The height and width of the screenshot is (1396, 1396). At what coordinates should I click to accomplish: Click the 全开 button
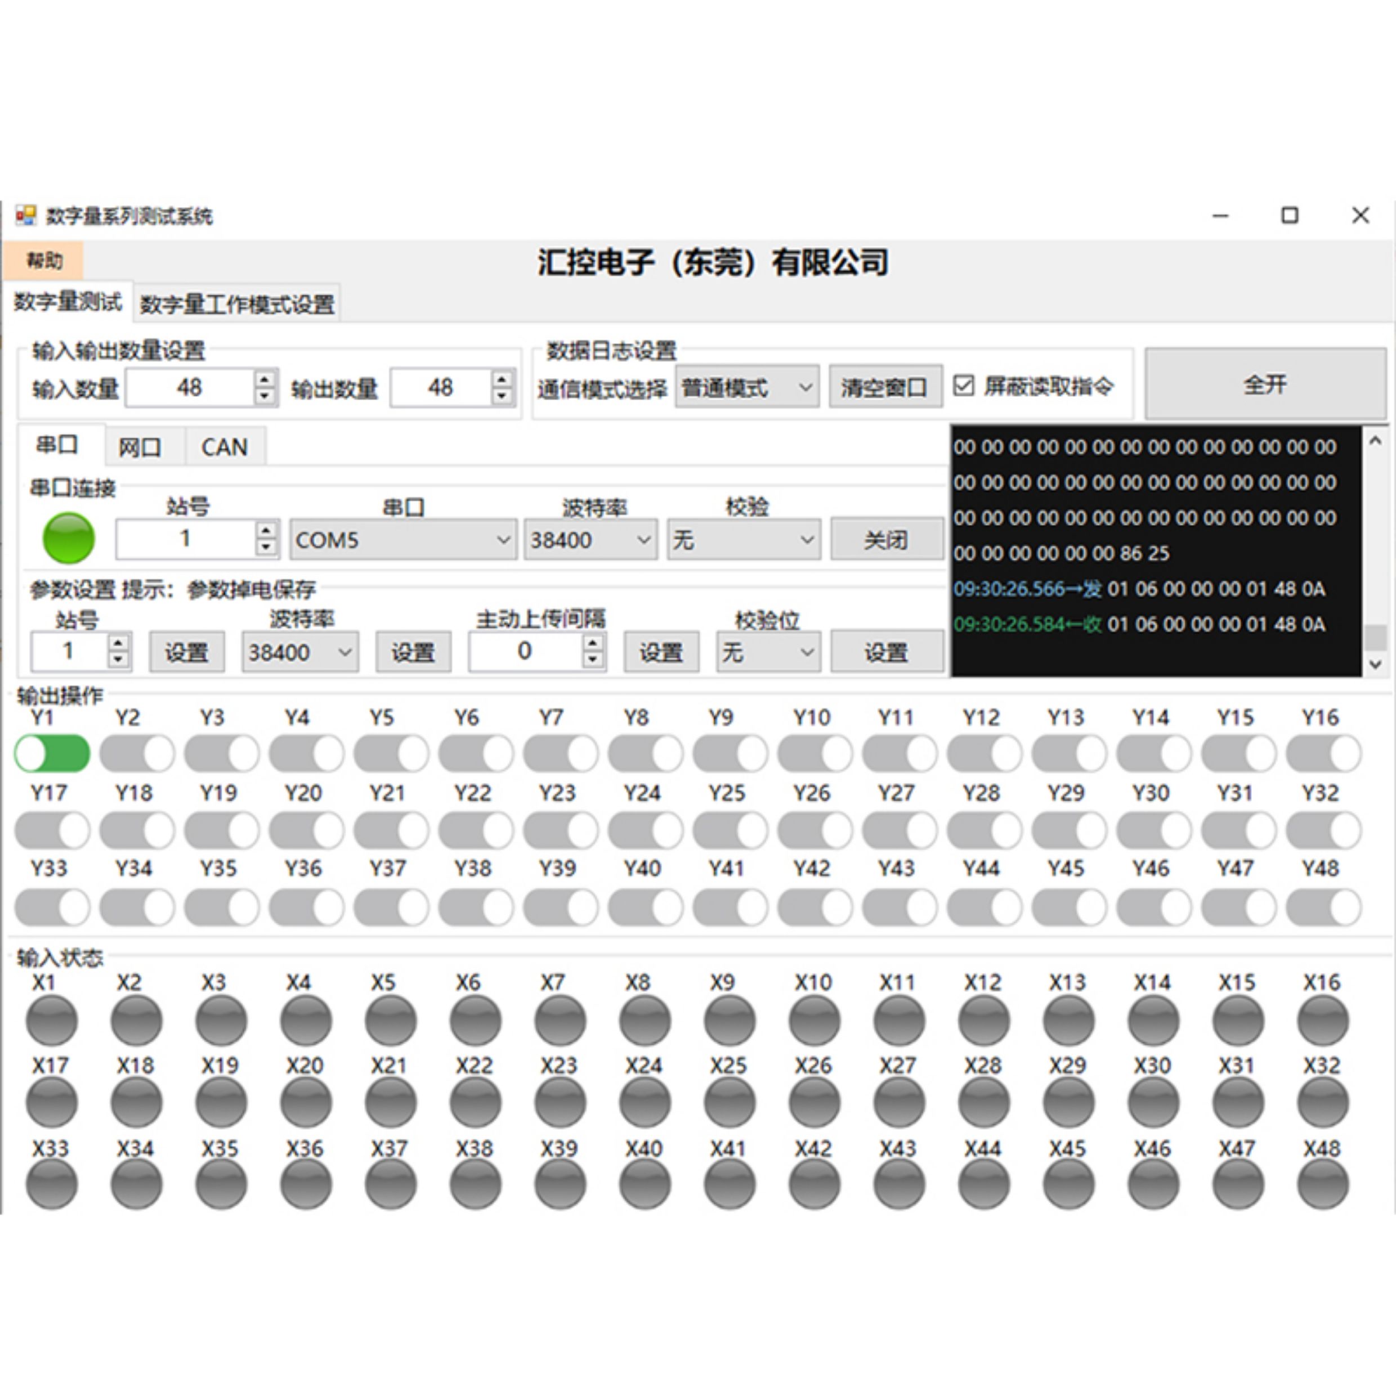1265,384
